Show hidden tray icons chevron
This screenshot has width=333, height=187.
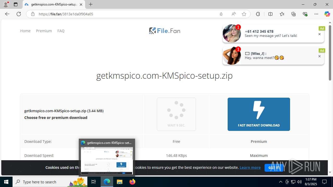point(280,182)
